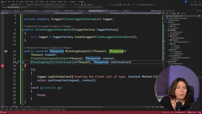Collapse the Interceptors folder
This screenshot has width=202, height=114.
tap(169, 40)
